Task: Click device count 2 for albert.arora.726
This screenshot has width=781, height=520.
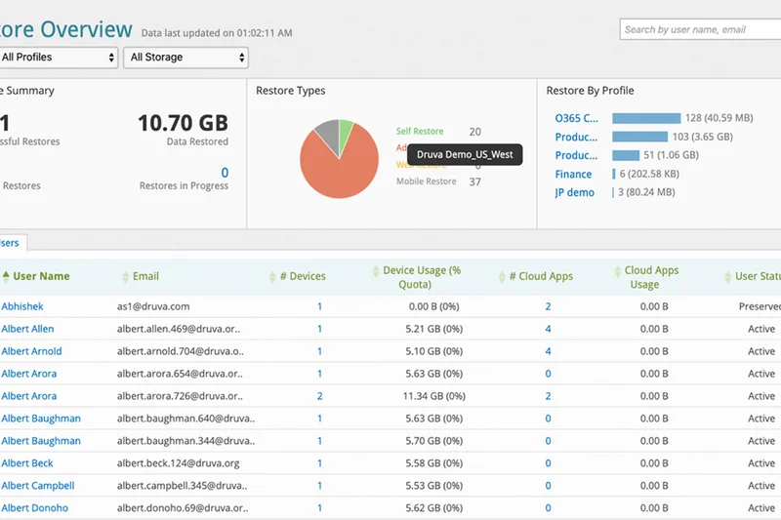Action: tap(320, 396)
